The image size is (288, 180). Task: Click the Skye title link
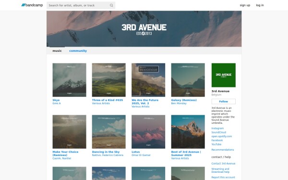pos(56,100)
